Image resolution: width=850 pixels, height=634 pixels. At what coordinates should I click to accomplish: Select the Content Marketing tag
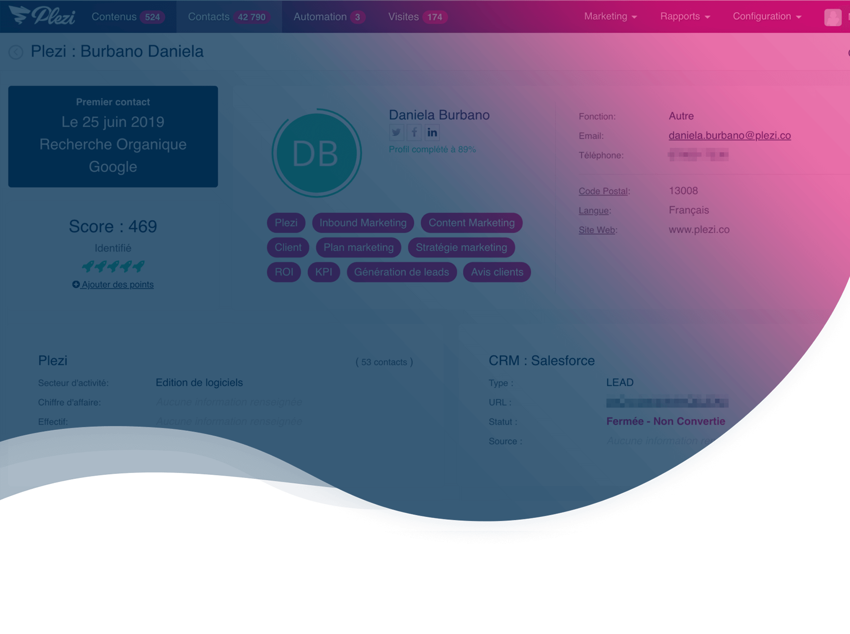pyautogui.click(x=471, y=223)
